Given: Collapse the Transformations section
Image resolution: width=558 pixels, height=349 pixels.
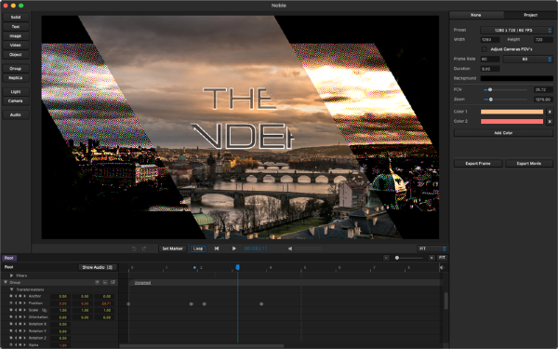Looking at the screenshot, I should pos(11,289).
